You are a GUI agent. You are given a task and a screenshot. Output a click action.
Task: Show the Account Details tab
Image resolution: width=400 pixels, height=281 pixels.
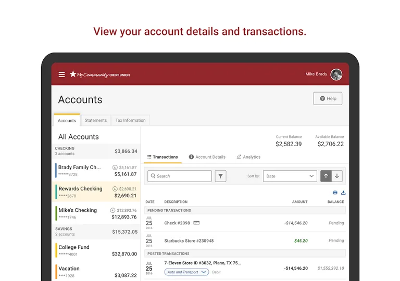[207, 157]
